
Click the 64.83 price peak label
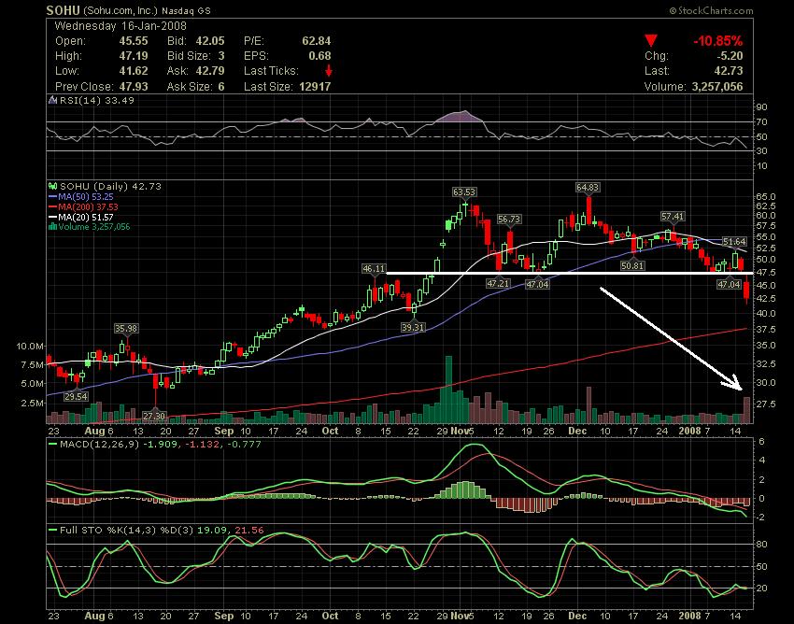click(588, 188)
